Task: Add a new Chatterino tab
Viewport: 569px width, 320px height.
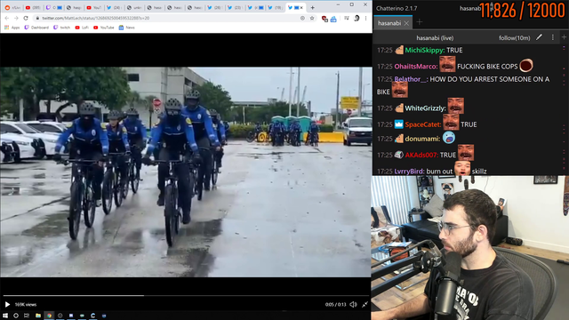Action: click(420, 22)
